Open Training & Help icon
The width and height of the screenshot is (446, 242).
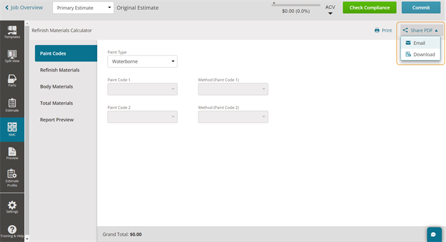(12, 231)
